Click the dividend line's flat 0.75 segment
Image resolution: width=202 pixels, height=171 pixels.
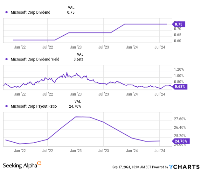click(145, 24)
